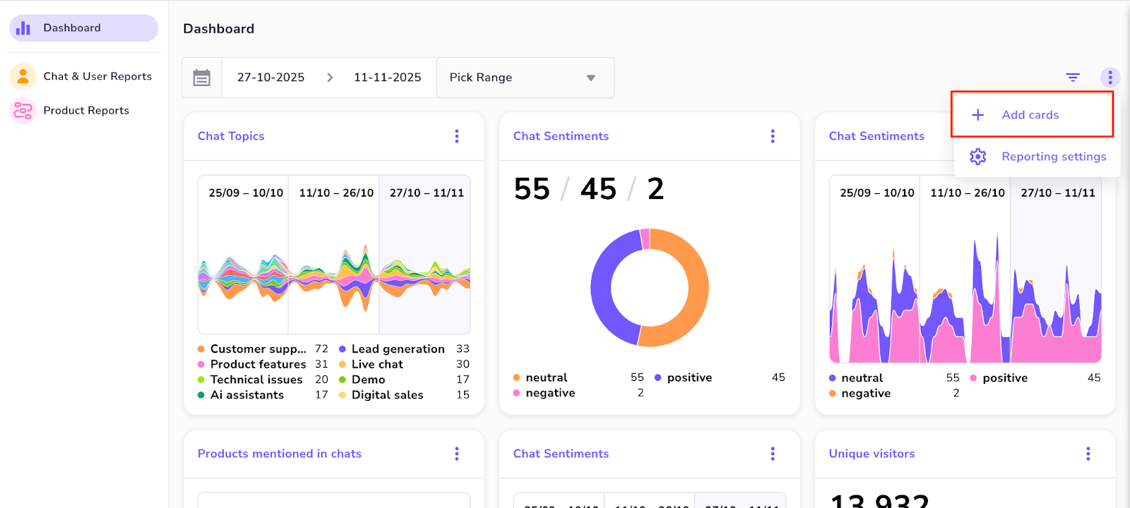Open the donut Chat Sentiments card kebab menu
Viewport: 1130px width, 508px height.
click(773, 136)
